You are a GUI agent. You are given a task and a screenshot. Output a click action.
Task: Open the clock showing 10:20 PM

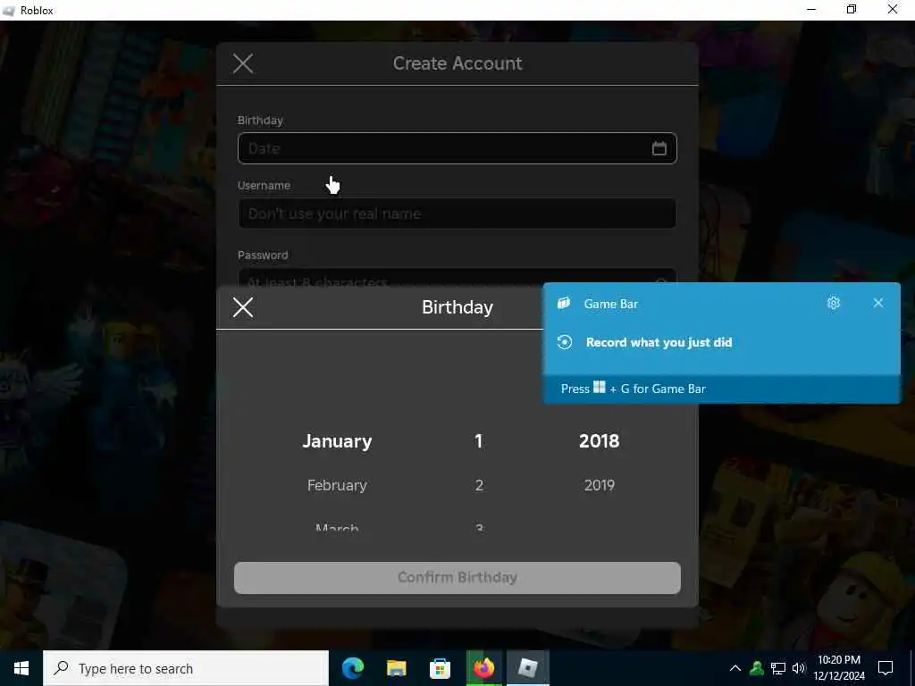838,668
